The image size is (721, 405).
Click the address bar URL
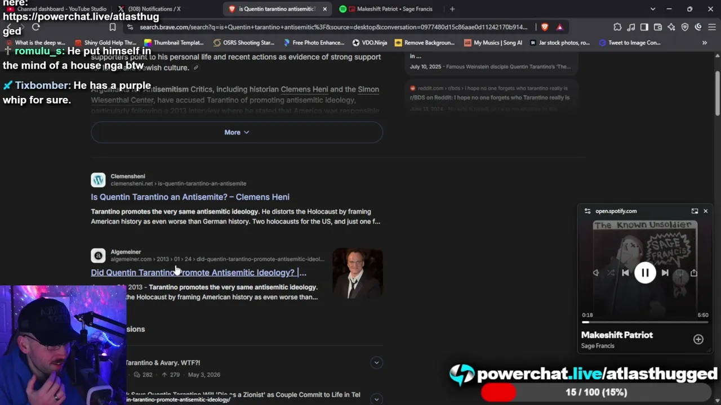[x=333, y=27]
